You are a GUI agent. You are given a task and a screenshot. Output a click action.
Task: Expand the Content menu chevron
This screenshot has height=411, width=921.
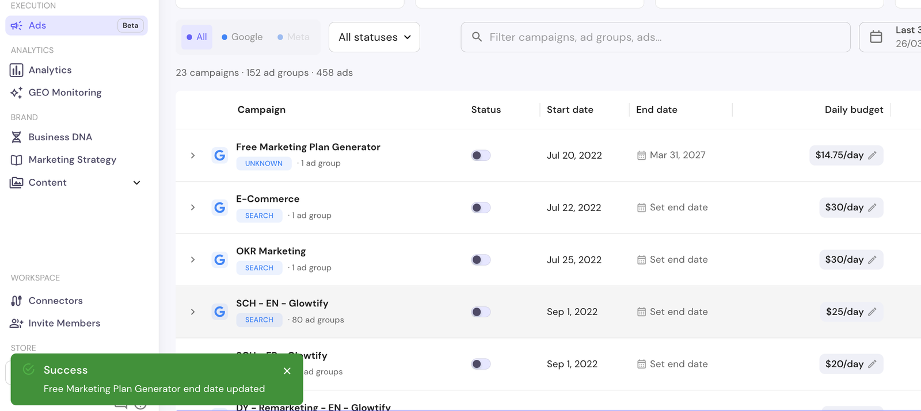pos(137,183)
